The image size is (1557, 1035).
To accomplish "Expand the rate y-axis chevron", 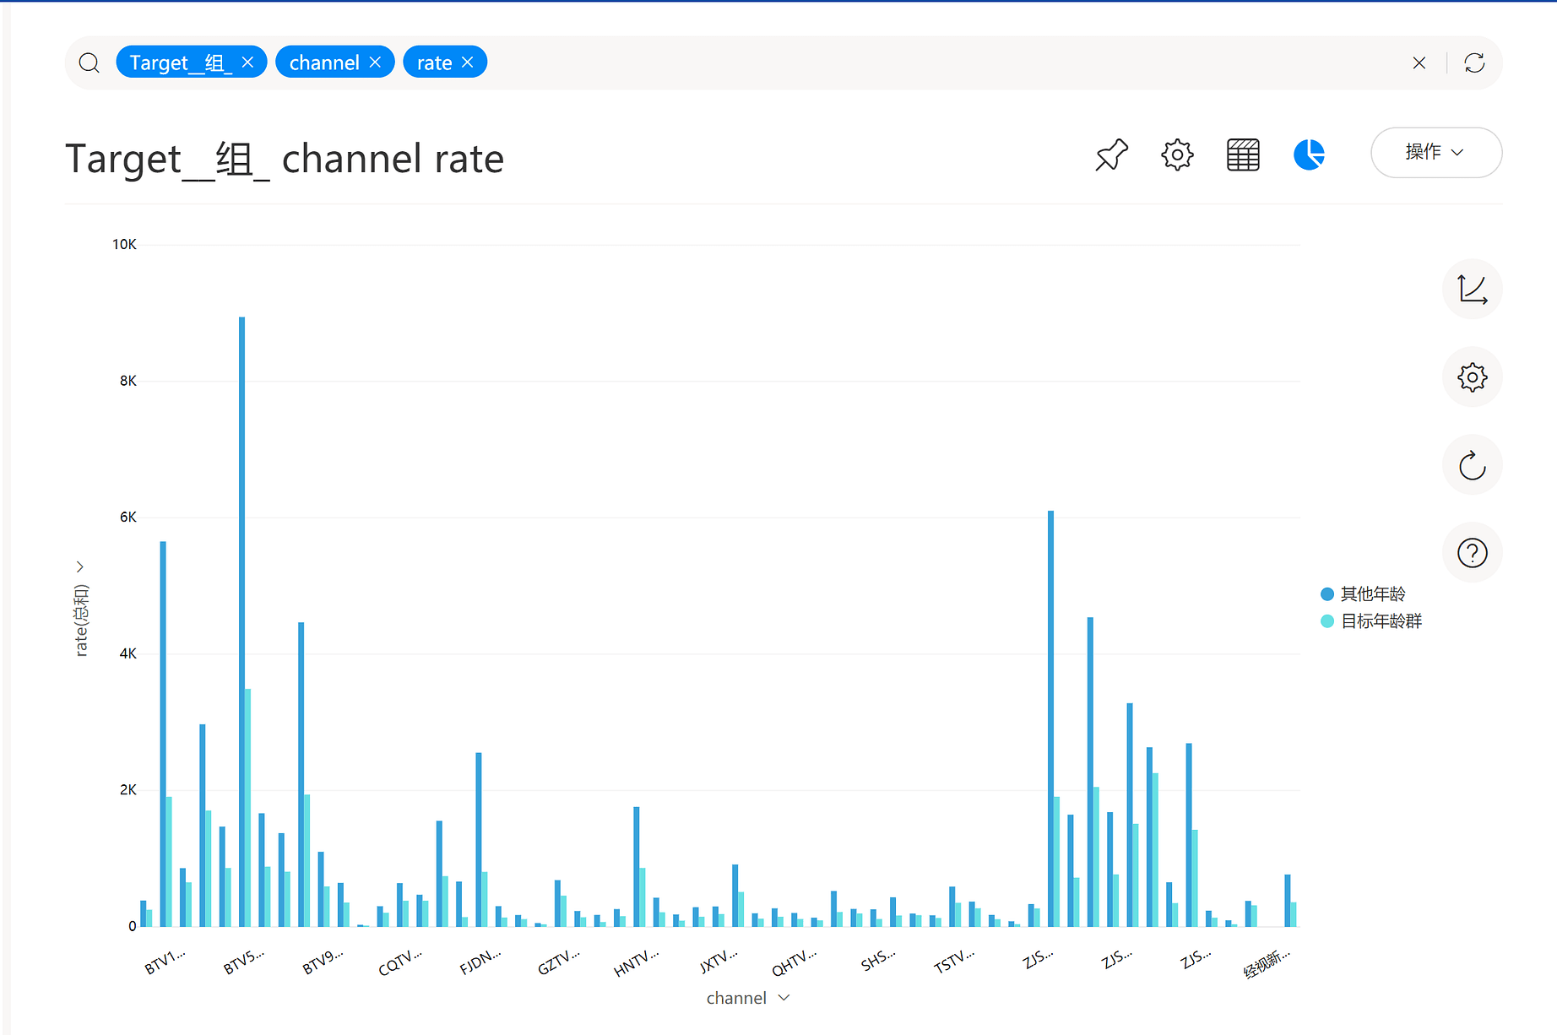I will pos(80,566).
